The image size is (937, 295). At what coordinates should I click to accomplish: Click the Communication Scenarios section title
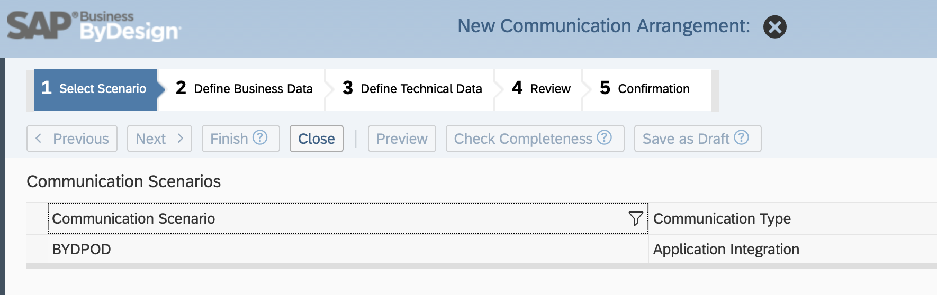pos(123,181)
